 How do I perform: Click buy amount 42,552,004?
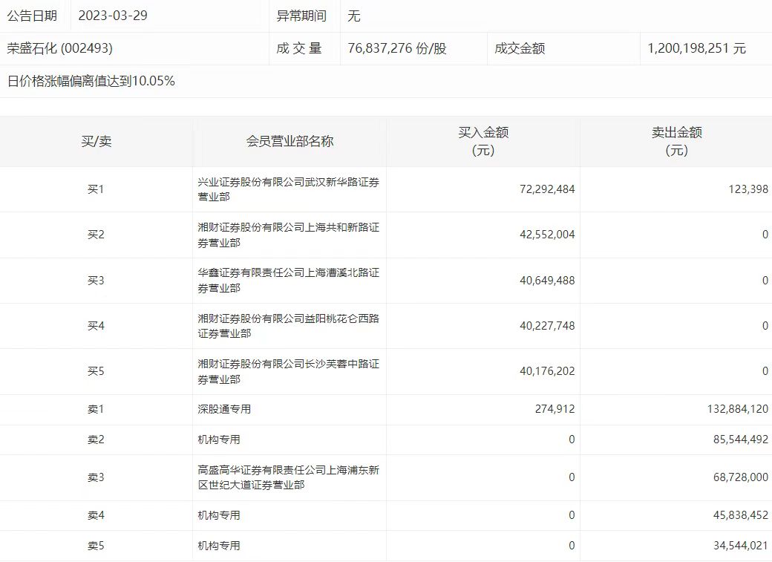(x=547, y=235)
